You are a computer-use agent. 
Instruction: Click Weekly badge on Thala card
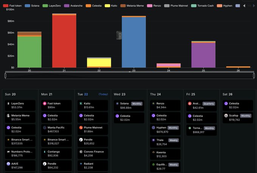click(173, 140)
